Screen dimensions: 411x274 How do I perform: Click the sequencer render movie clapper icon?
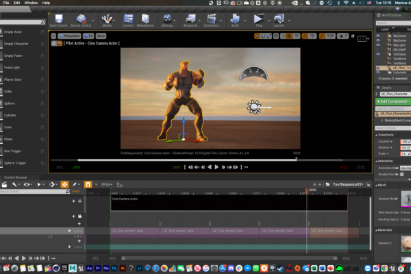click(x=5, y=184)
